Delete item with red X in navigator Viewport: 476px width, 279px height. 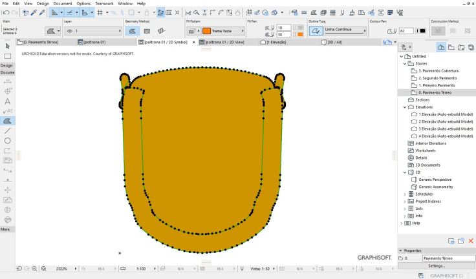(471, 241)
